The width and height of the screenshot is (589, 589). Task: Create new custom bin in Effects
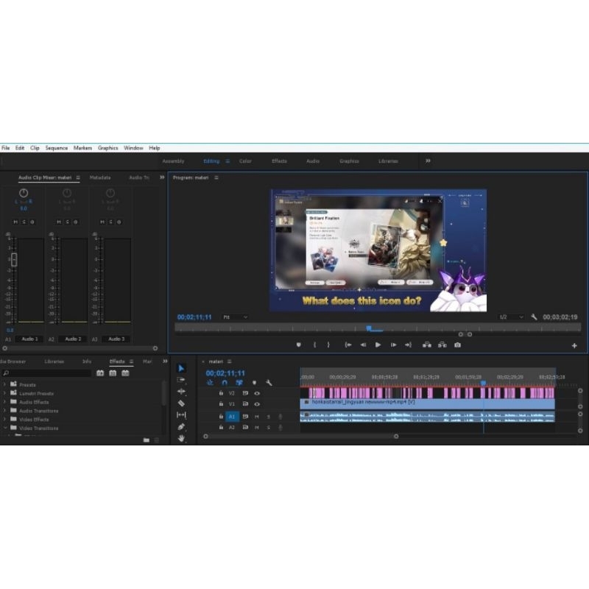coord(147,440)
